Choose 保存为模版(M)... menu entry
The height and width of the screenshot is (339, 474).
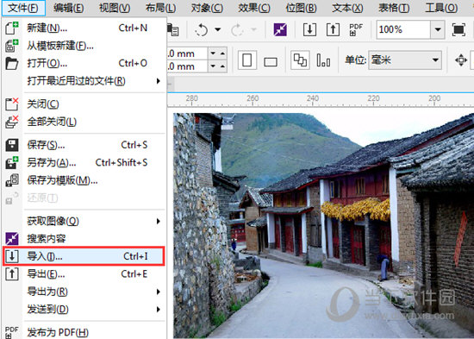84,180
